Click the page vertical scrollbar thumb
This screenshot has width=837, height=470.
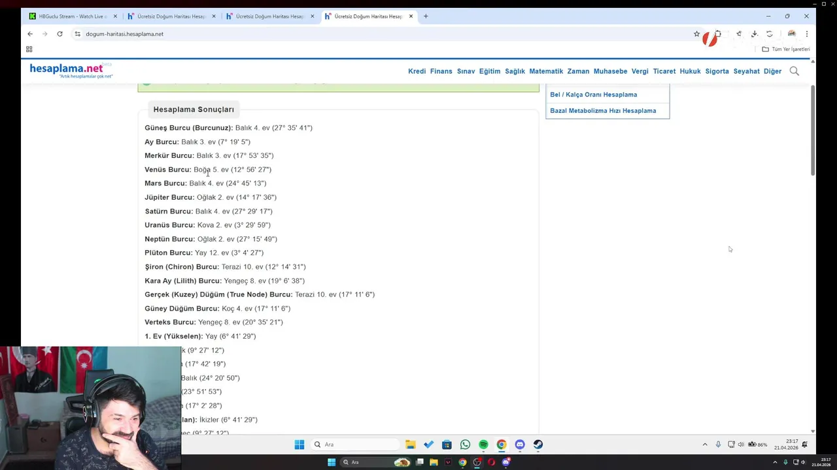coord(813,130)
